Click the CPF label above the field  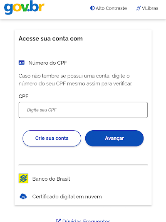[x=23, y=96]
